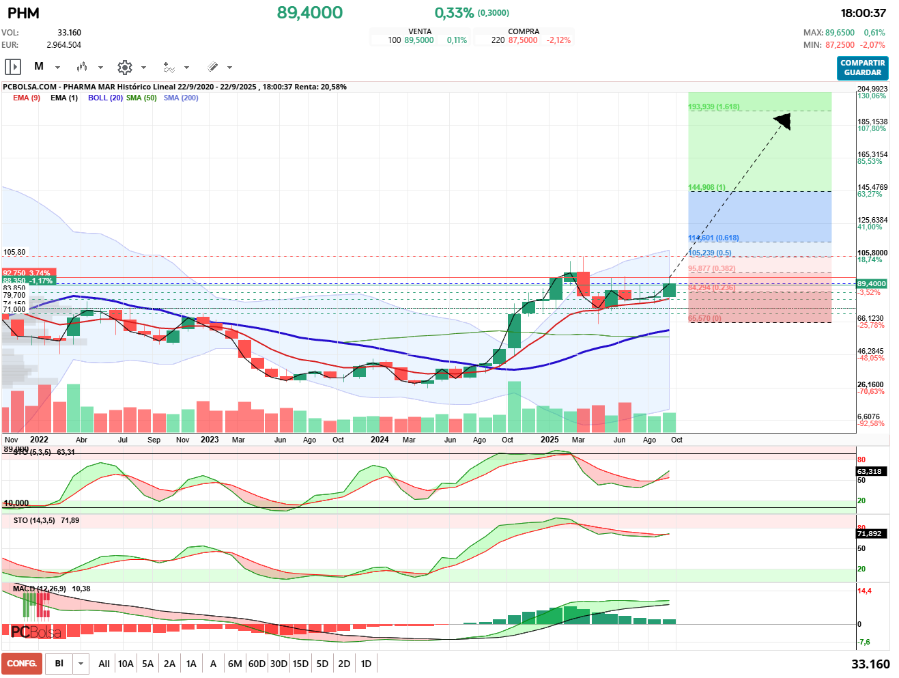Click the candlestick chart type icon
This screenshot has height=678, width=899.
(82, 67)
